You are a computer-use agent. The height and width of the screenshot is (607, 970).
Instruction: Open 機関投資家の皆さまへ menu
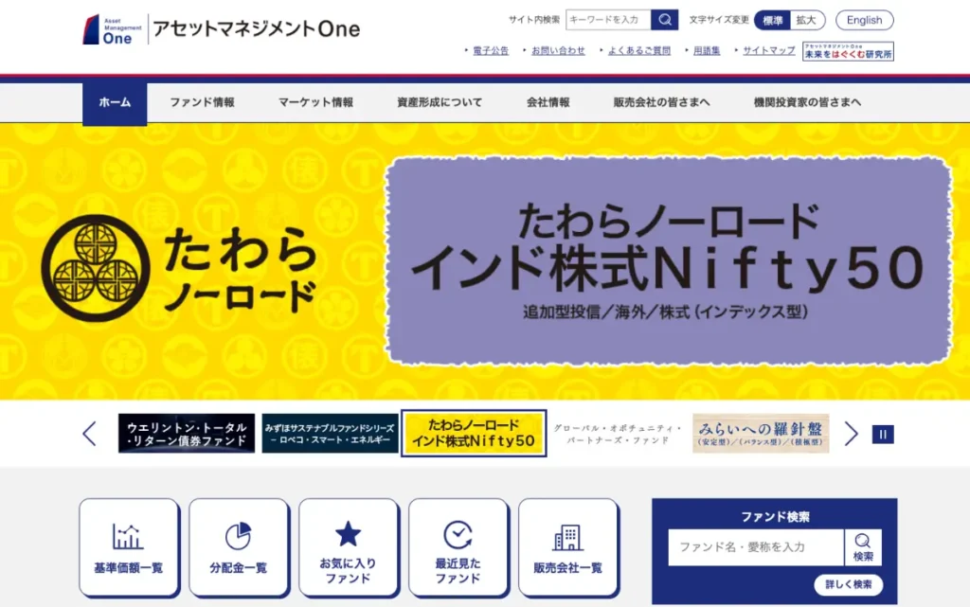(x=807, y=102)
